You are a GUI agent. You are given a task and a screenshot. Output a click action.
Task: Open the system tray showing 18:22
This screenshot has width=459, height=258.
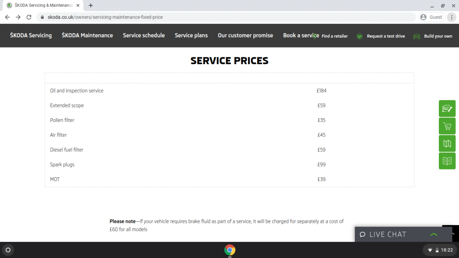coord(440,250)
